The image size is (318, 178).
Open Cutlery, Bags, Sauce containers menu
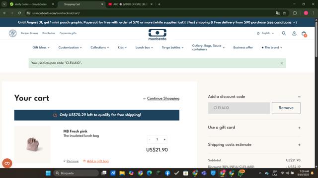[208, 47]
